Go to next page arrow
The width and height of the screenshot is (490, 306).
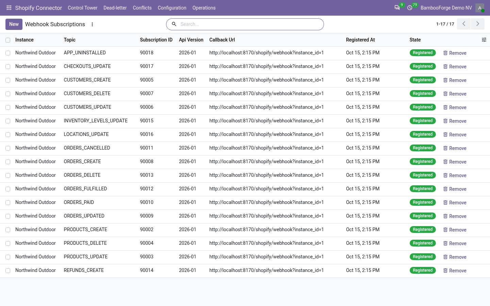[478, 24]
